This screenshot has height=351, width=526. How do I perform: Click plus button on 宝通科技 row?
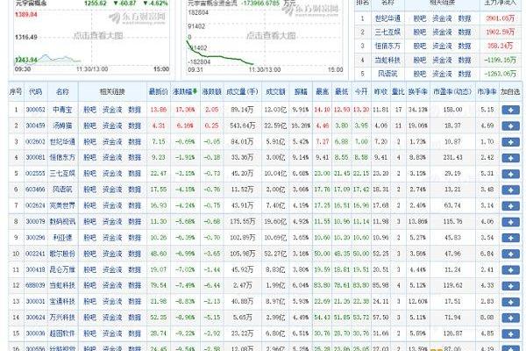(511, 301)
